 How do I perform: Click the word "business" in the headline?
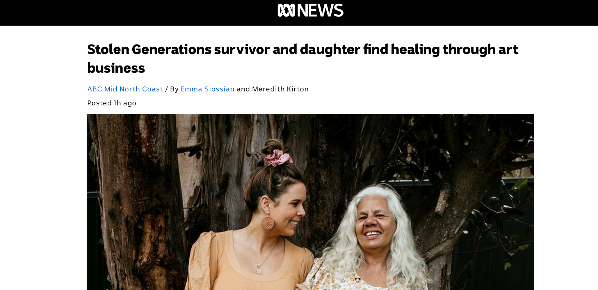[116, 68]
